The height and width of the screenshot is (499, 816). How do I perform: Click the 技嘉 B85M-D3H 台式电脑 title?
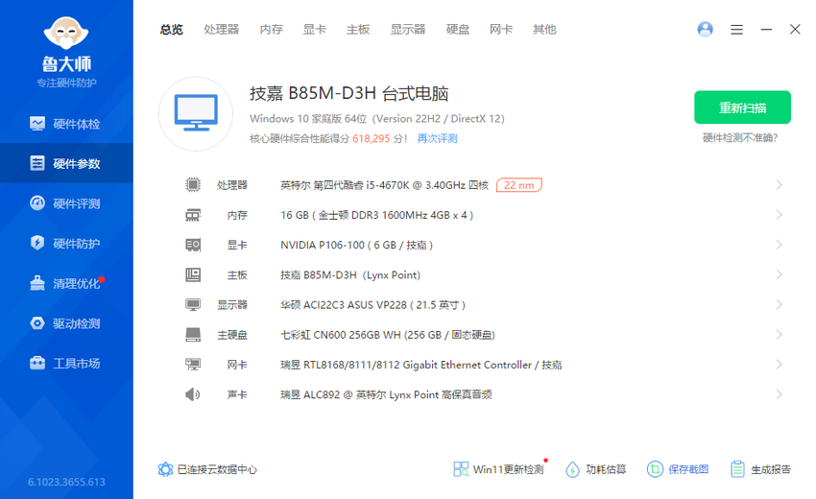pos(348,94)
